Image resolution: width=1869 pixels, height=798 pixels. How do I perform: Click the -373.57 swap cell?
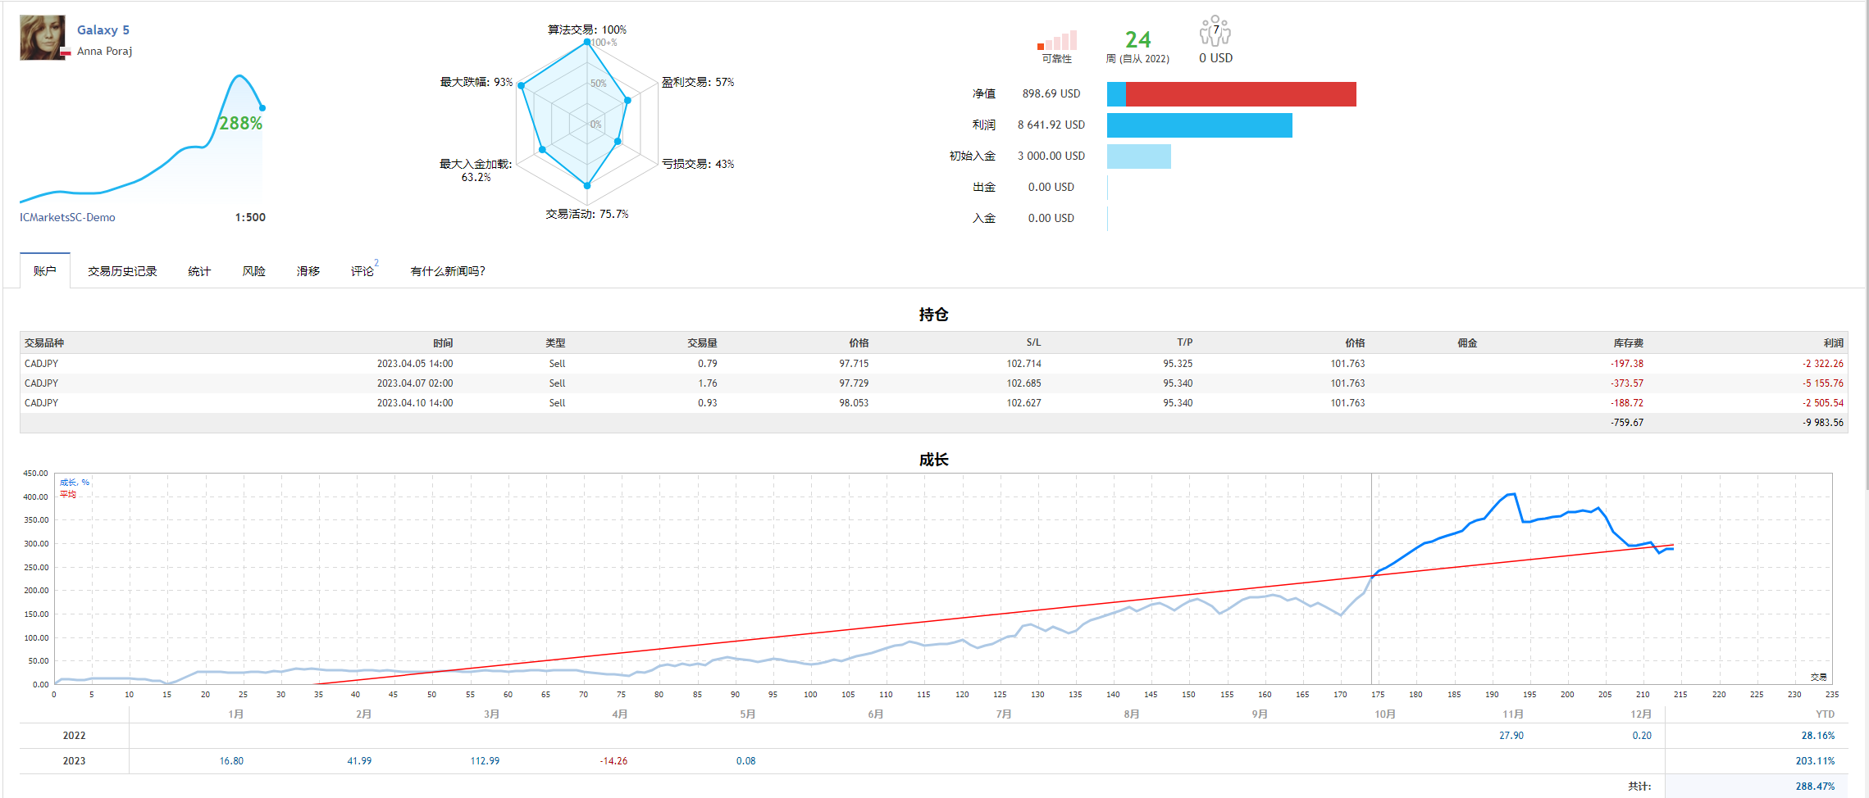[x=1627, y=383]
